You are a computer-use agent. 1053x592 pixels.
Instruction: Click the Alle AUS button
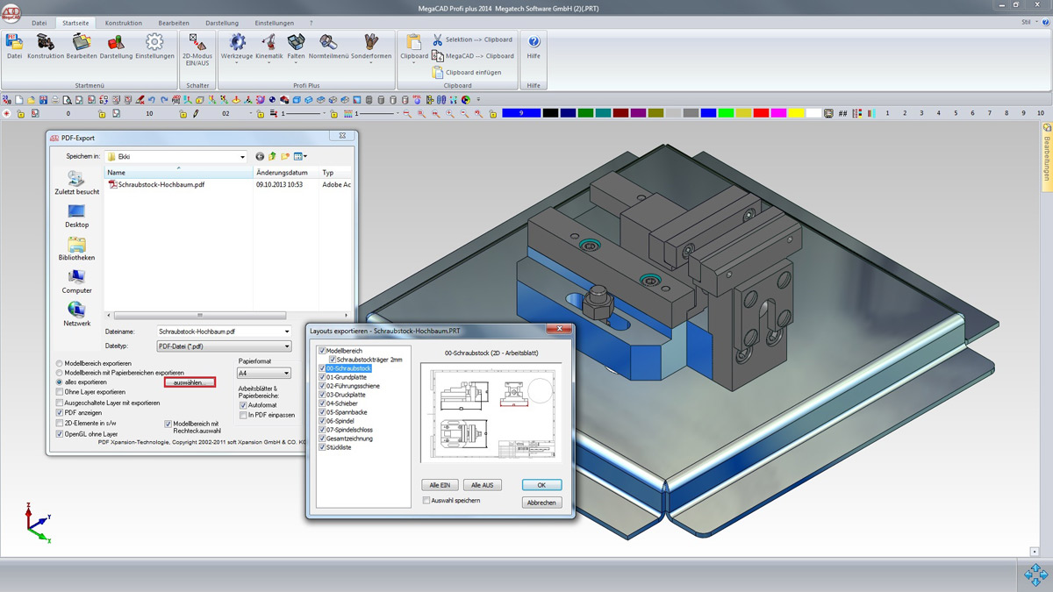(x=483, y=485)
